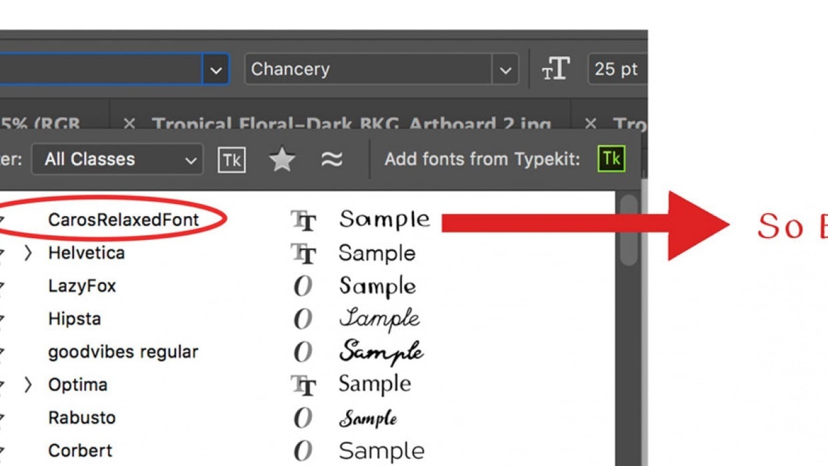Click the Sample preview for LazyFox
Screen dimensions: 828x466
coord(377,287)
